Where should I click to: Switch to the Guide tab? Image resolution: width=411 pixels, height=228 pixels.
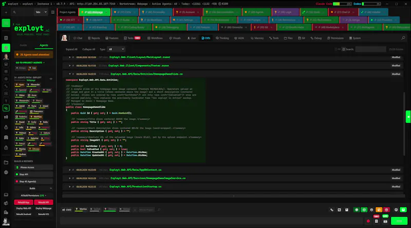pyautogui.click(x=23, y=45)
